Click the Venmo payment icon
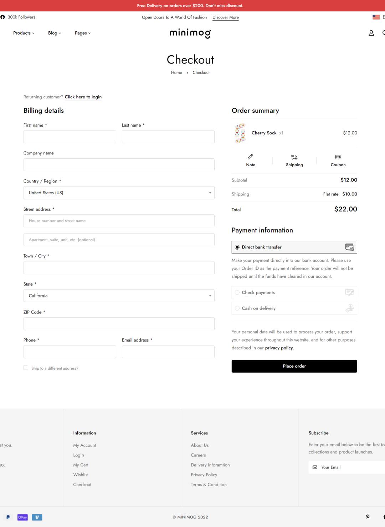 click(37, 517)
